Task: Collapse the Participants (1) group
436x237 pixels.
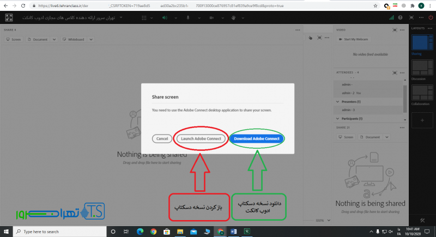Action: (x=338, y=118)
